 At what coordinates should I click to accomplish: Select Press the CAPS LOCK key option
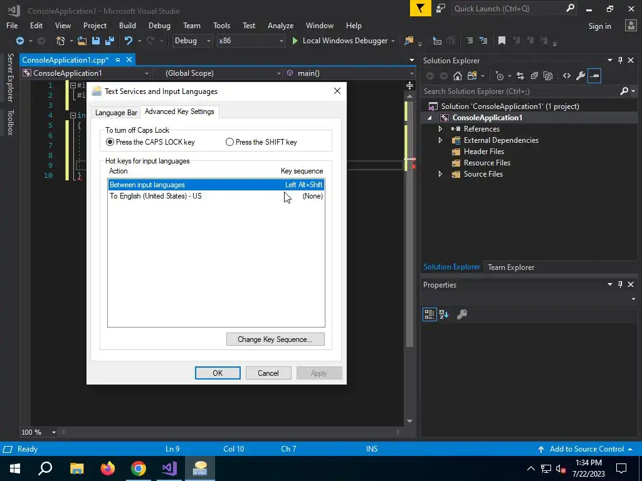[150, 142]
